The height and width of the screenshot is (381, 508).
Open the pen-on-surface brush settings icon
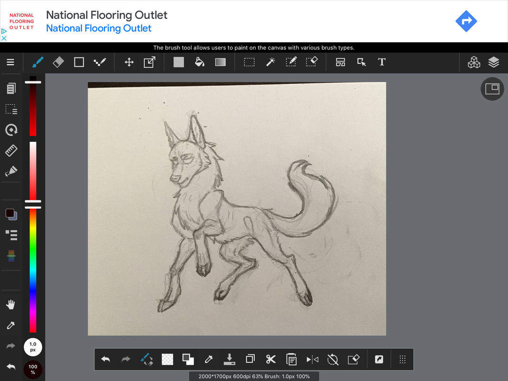(x=11, y=171)
